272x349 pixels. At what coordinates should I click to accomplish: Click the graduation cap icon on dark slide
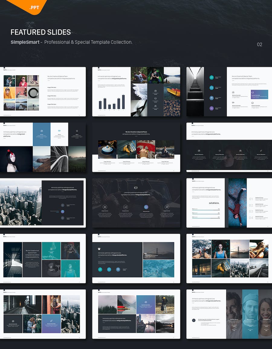(136, 188)
